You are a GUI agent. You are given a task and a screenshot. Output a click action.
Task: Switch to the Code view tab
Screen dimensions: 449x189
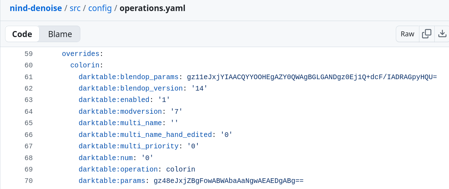(x=22, y=34)
